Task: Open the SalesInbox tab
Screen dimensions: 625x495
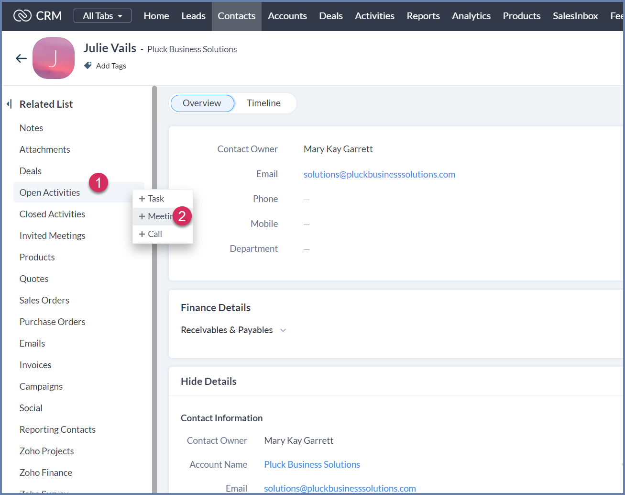Action: pyautogui.click(x=575, y=16)
